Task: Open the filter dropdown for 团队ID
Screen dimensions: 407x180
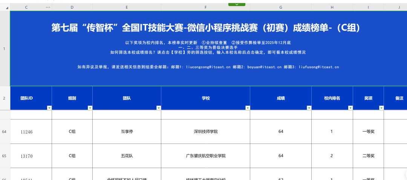Action: 49,108
